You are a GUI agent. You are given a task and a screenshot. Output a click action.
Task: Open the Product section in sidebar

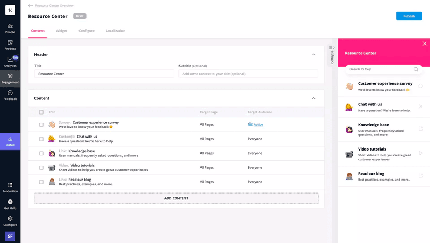10,45
